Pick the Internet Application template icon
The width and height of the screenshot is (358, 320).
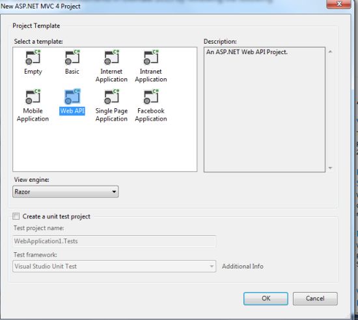112,57
